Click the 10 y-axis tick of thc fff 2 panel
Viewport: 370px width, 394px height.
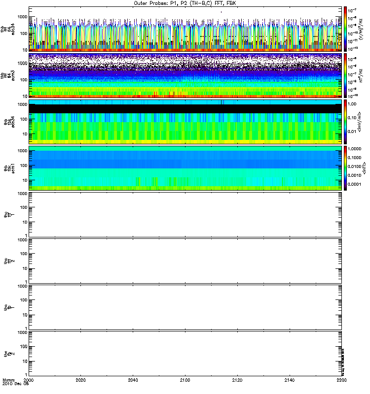point(25,268)
